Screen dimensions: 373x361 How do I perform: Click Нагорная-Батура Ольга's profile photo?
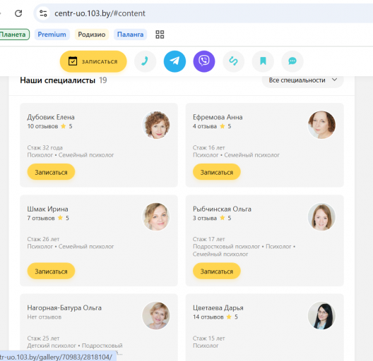click(x=156, y=316)
